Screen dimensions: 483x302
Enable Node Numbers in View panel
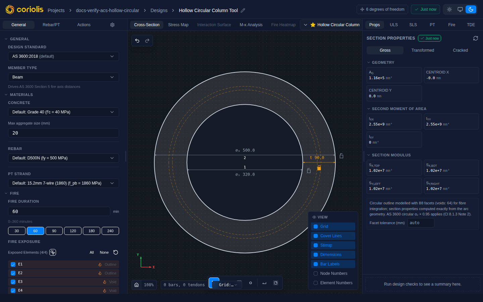click(x=333, y=273)
